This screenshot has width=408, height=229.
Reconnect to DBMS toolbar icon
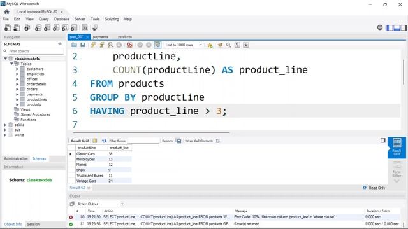(95, 27)
